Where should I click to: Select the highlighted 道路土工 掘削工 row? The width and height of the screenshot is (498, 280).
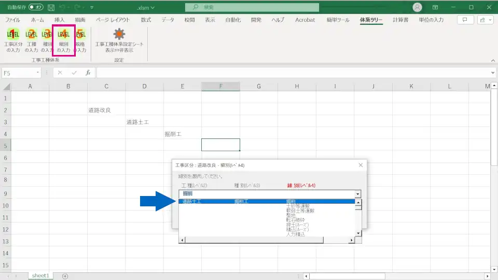point(267,201)
